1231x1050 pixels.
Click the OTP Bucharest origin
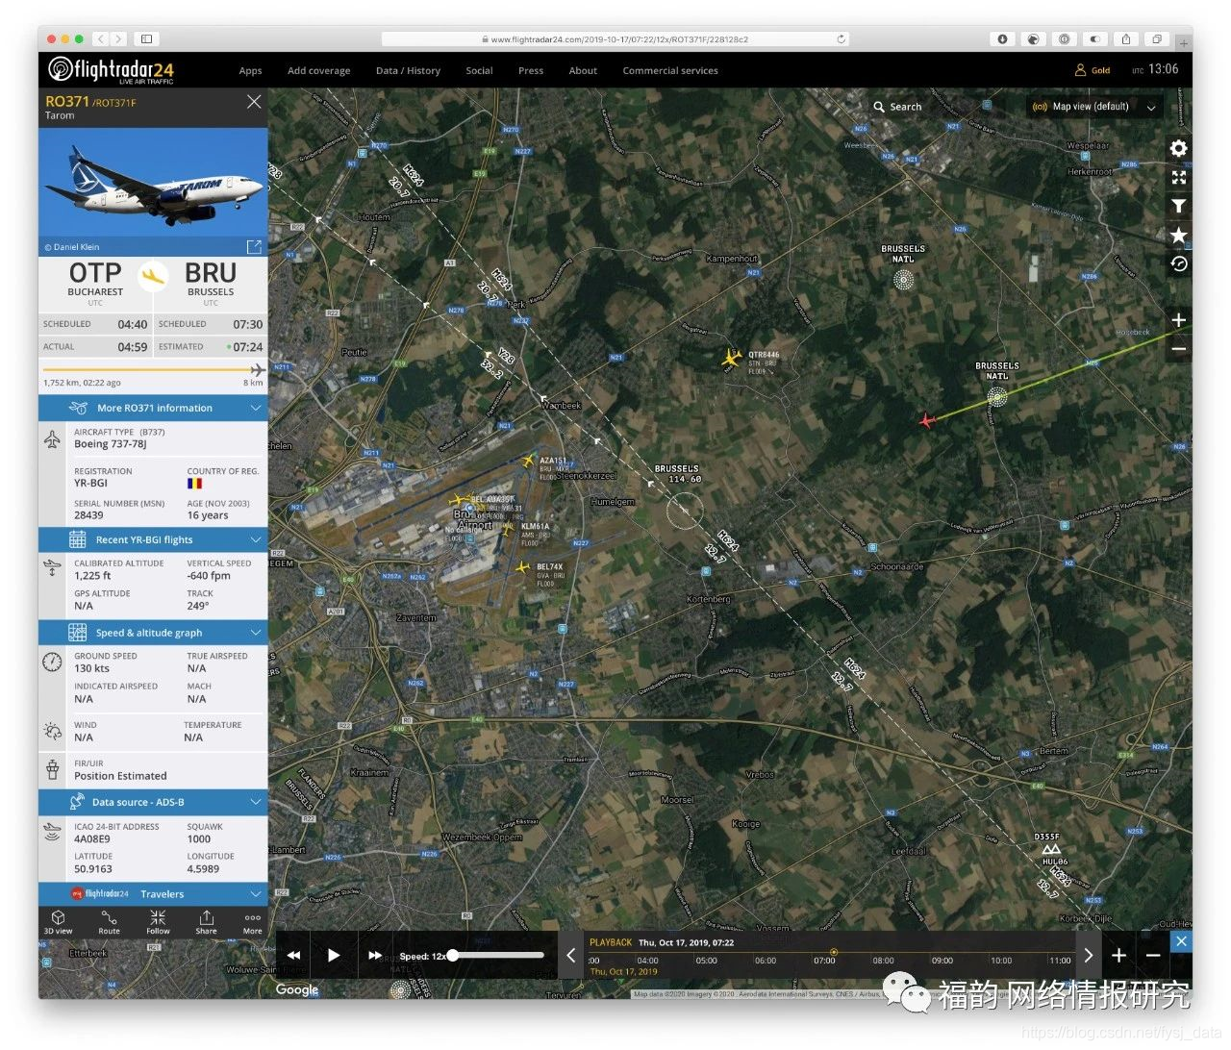[x=95, y=281]
